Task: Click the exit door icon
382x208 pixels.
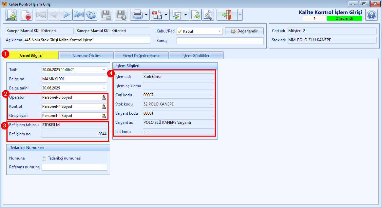Action: (x=227, y=15)
